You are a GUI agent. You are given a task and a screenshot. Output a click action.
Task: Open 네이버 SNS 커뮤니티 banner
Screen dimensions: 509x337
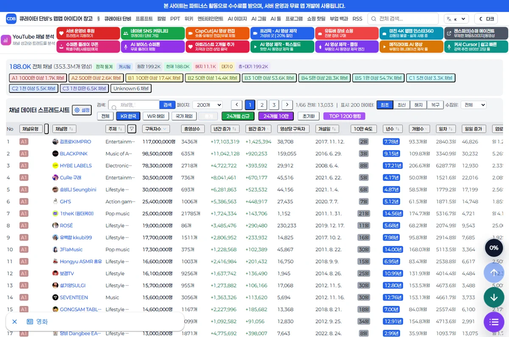153,34
